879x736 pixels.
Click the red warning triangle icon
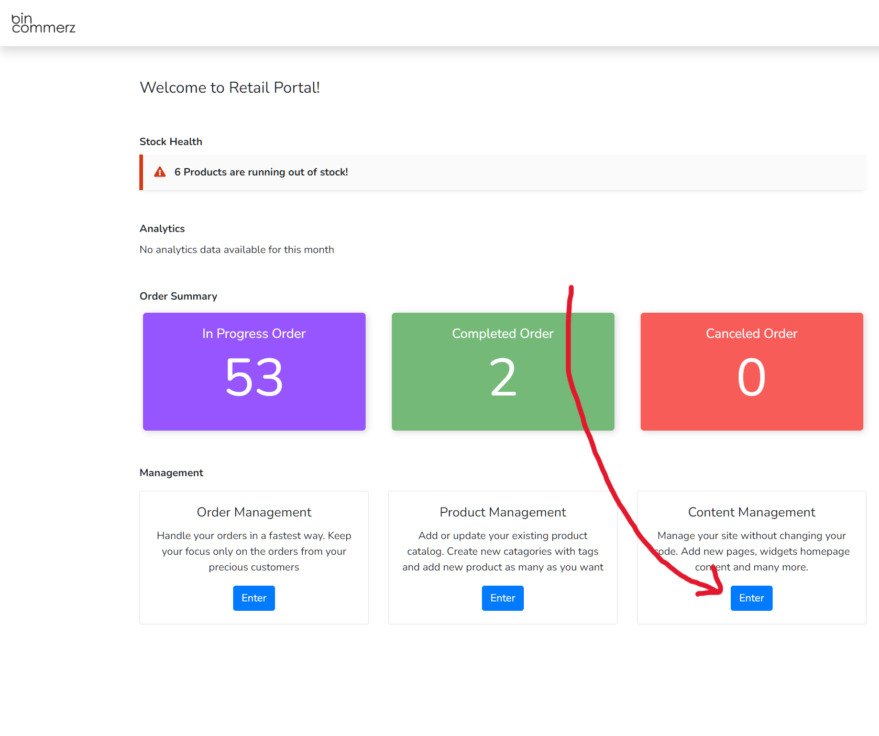160,172
